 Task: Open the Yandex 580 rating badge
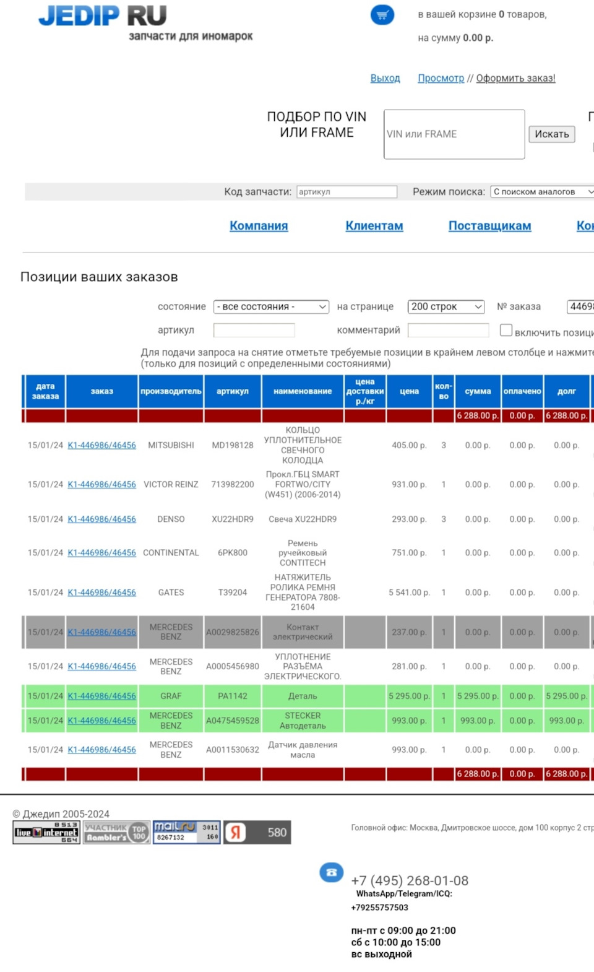coord(257,832)
